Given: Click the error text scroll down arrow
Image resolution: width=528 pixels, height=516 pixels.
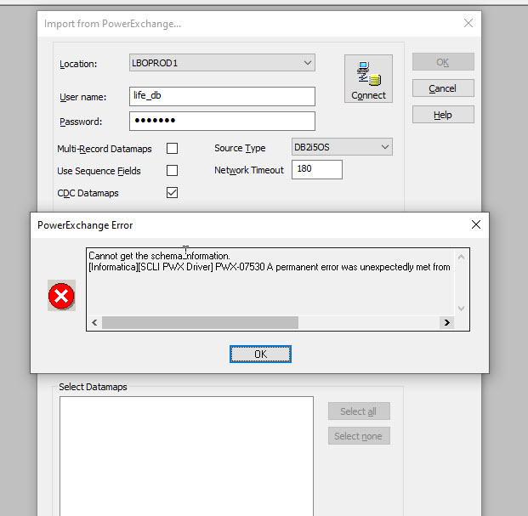Looking at the screenshot, I should click(x=461, y=309).
